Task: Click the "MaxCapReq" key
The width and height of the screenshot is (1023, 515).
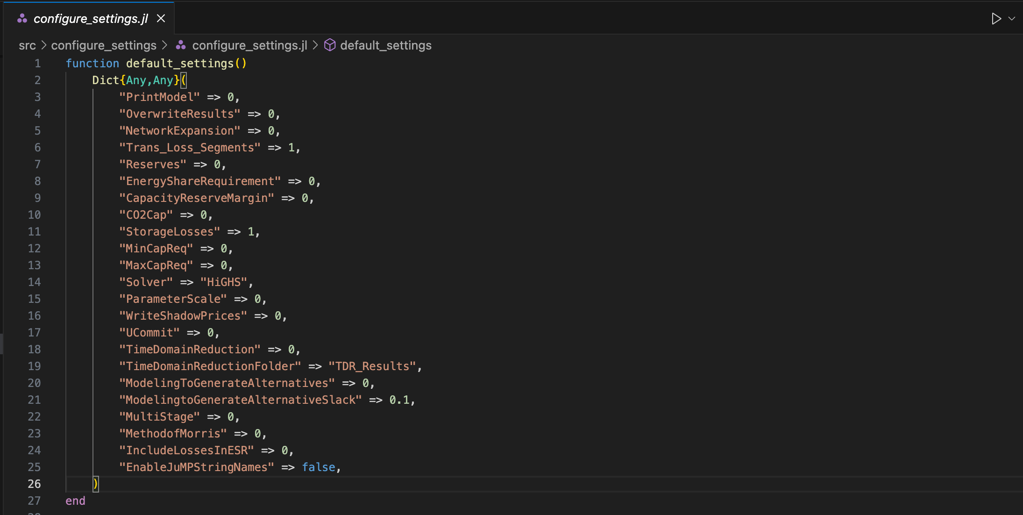Action: pos(156,265)
